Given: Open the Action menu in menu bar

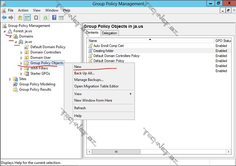Looking at the screenshot, I should click(x=23, y=10).
